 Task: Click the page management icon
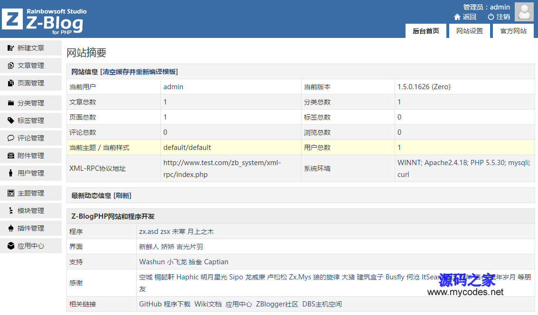click(11, 83)
